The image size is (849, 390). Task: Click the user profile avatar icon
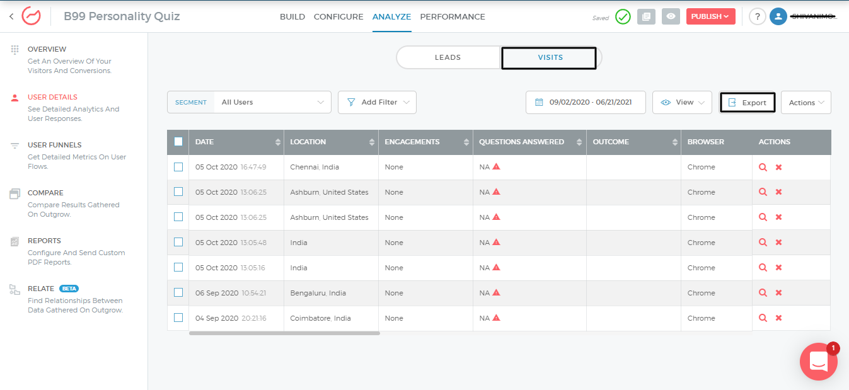(778, 17)
